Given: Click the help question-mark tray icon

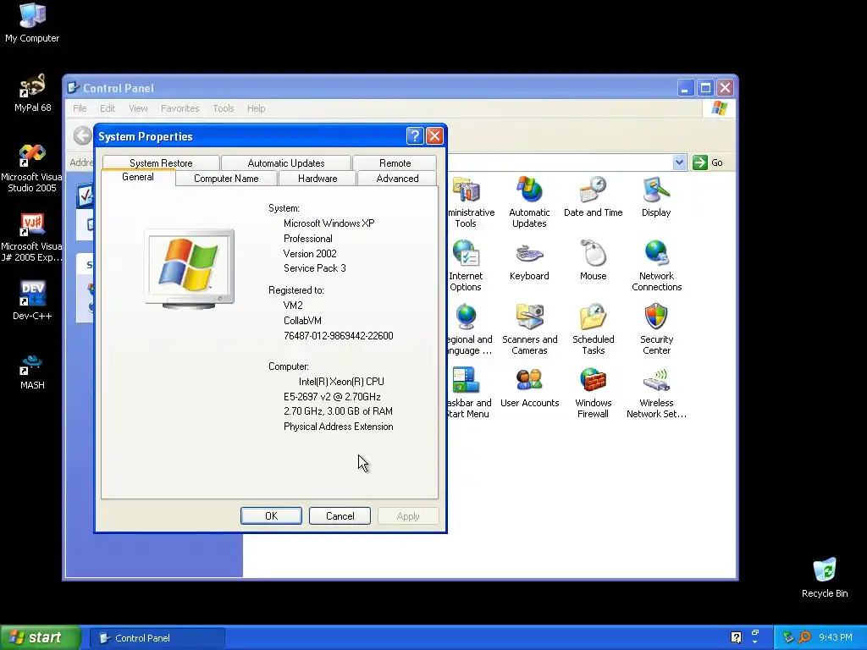Looking at the screenshot, I should (x=736, y=637).
